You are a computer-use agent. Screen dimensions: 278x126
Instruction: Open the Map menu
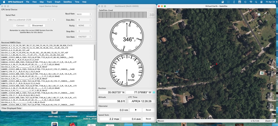(42, 2)
